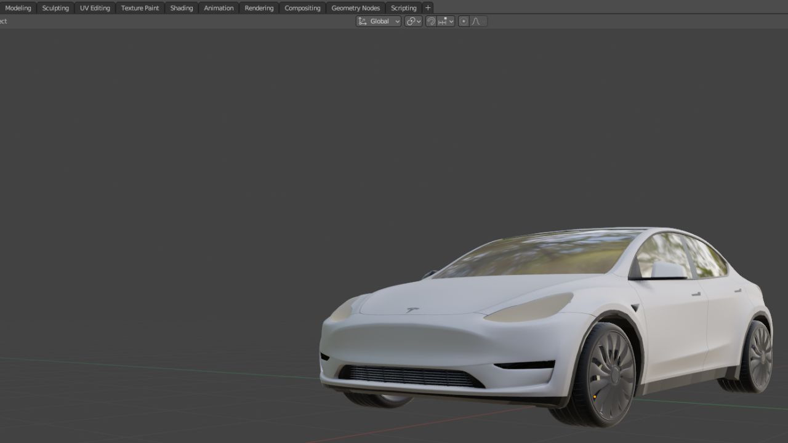Go to the UV Editing workspace
Viewport: 788px width, 443px height.
[x=95, y=8]
